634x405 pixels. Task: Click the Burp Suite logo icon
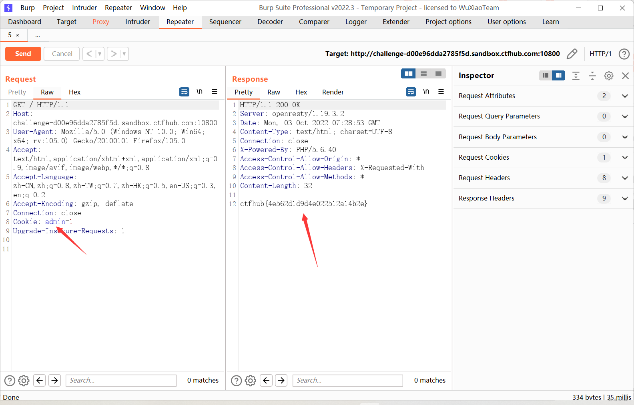click(8, 8)
